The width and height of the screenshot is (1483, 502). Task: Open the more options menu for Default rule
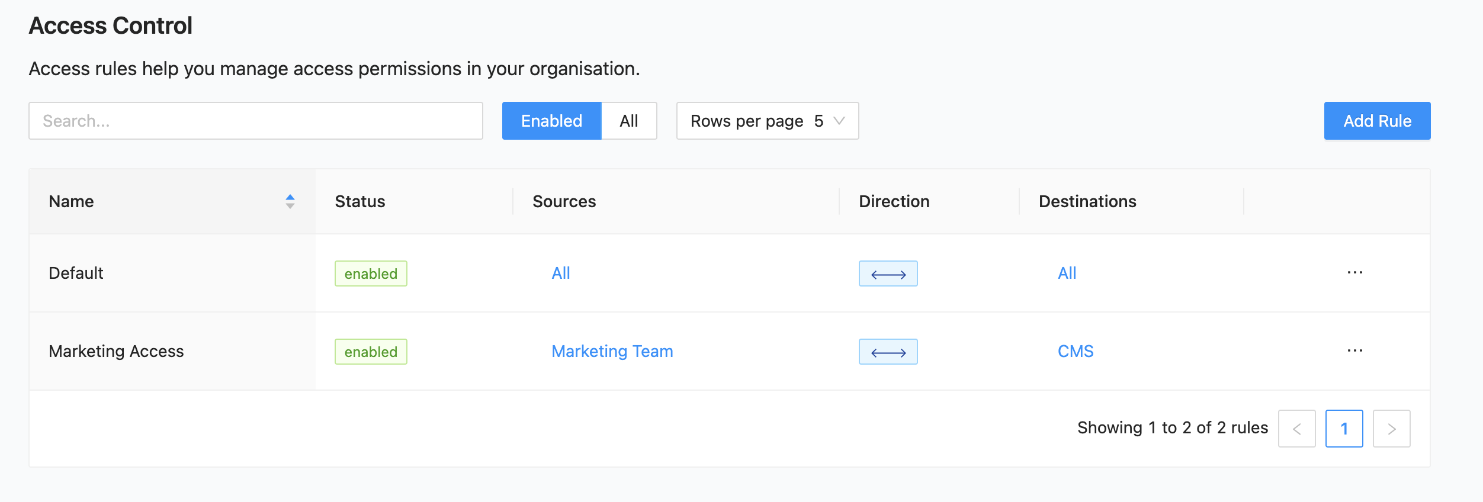(1354, 273)
